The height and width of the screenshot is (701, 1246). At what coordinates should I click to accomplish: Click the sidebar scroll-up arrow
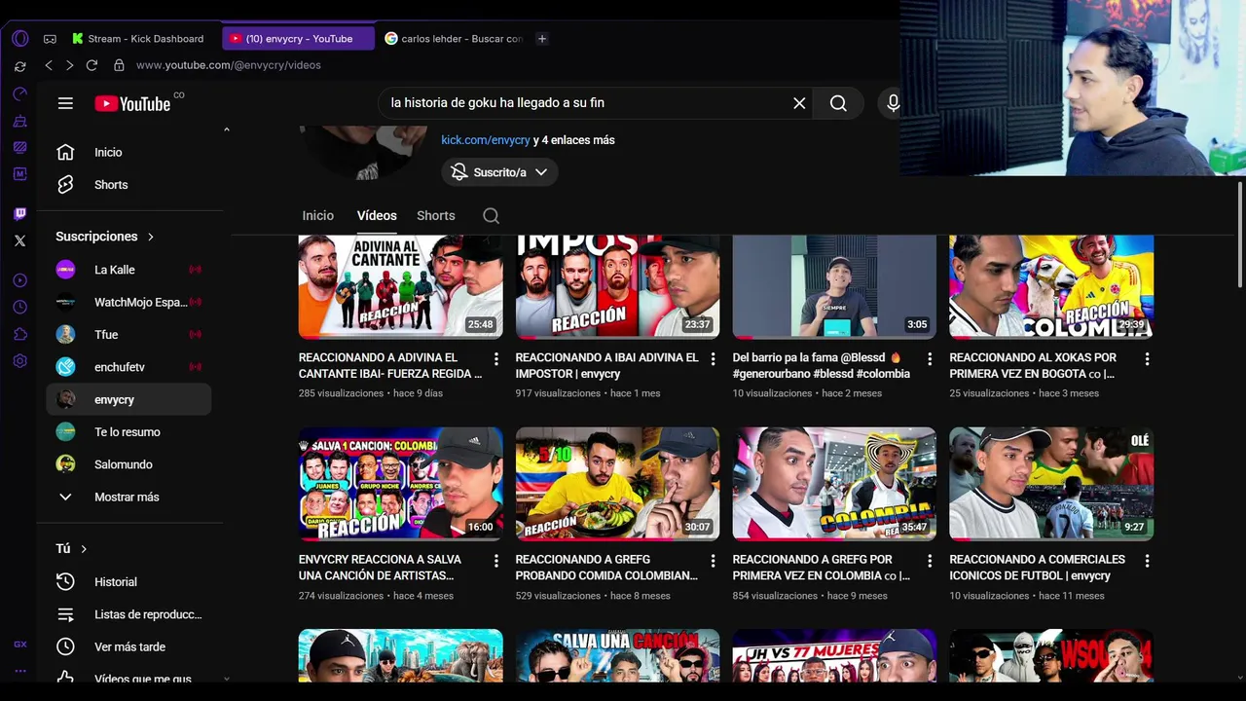click(227, 129)
